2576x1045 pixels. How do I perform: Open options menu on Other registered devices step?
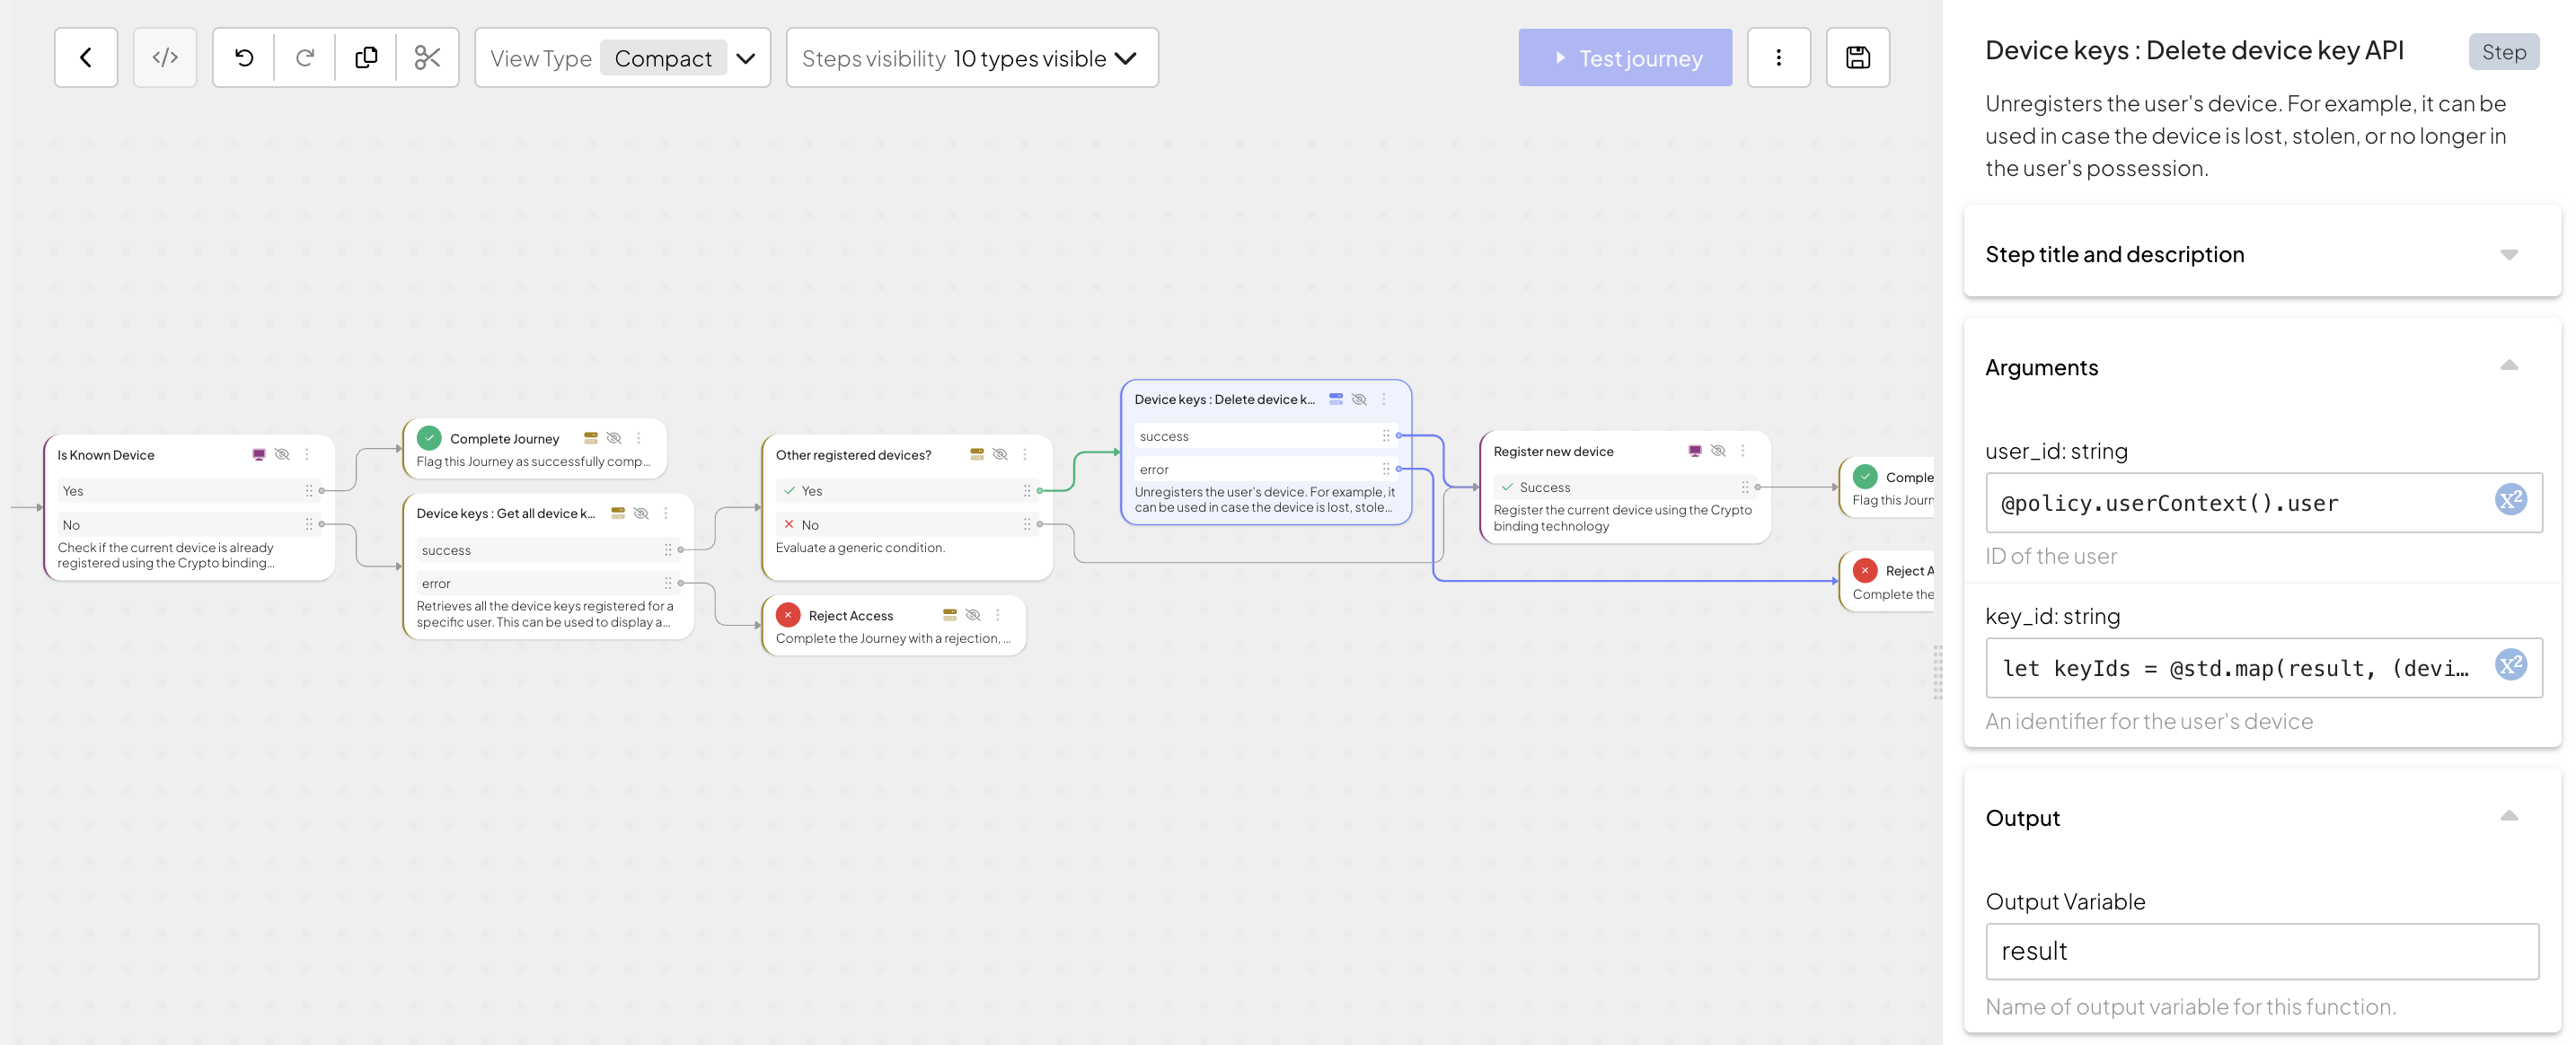[x=1025, y=454]
